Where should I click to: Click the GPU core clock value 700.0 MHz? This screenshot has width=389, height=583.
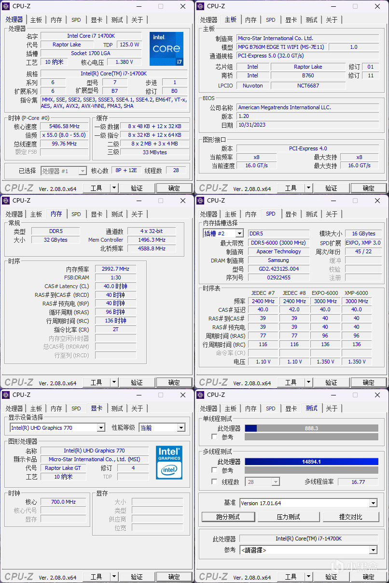[x=64, y=502]
